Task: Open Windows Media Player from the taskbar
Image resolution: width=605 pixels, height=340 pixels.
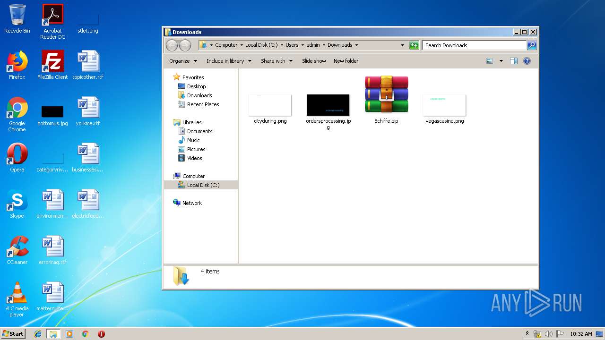Action: (x=69, y=334)
